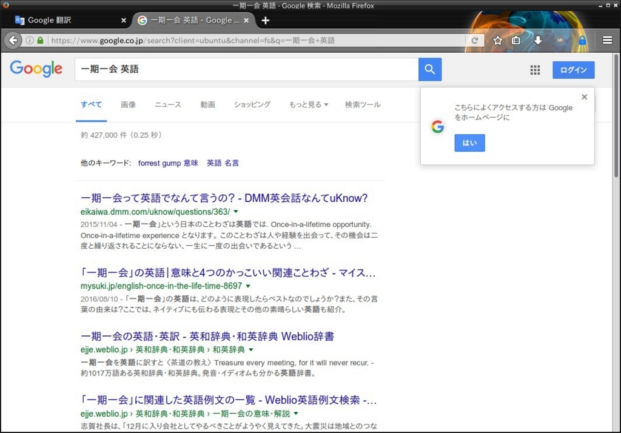Switch to the Google 翻訳 tab
The image size is (621, 433).
[x=70, y=20]
